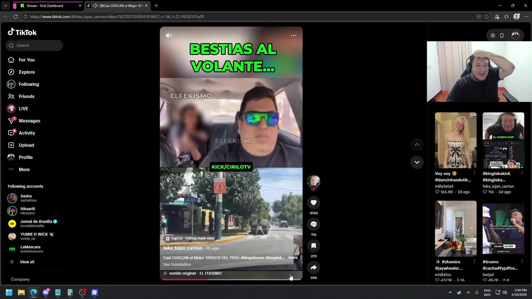Bookmark page with star icon

[487, 17]
